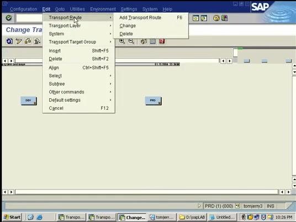This screenshot has height=222, width=296.
Task: Expand the Transport Target Group submenu
Action: tap(79, 42)
